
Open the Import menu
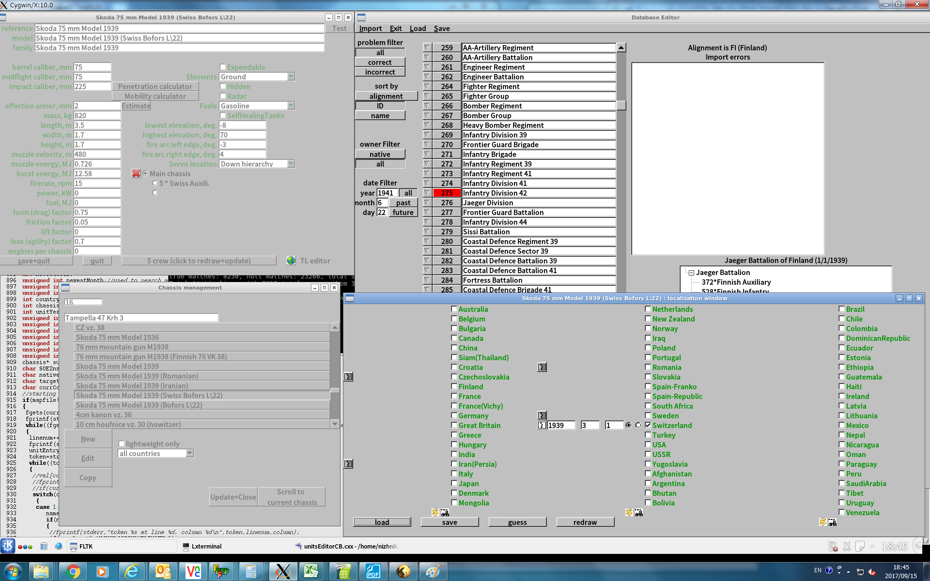[371, 29]
